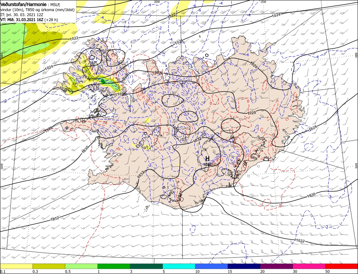Click the pale yellow 0.1 mm legend swatch
The height and width of the screenshot is (274, 358).
click(x=16, y=266)
